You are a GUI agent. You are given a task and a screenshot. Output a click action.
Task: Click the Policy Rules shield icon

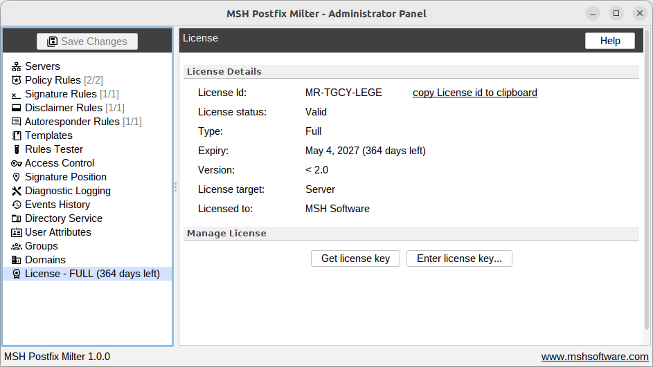click(16, 80)
